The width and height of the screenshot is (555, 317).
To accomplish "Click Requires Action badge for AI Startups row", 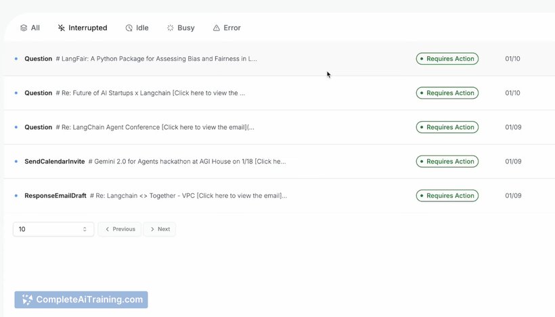I will coord(447,93).
